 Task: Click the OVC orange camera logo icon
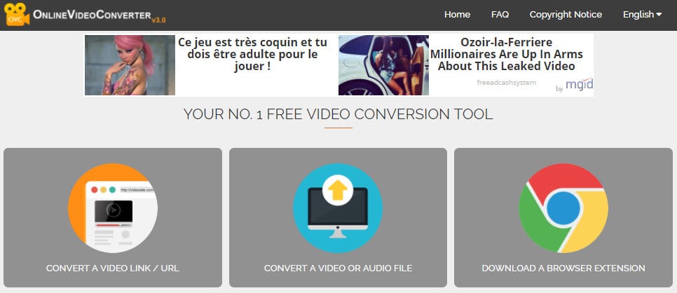coord(18,14)
